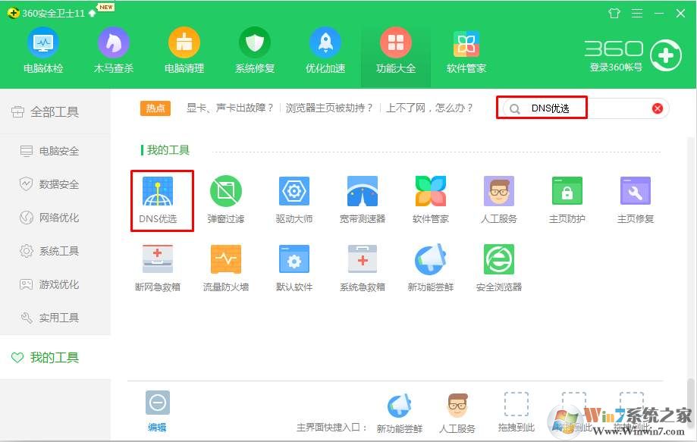This screenshot has width=697, height=442.
Task: Launch 软件管家 in My Tools grid
Action: point(430,200)
